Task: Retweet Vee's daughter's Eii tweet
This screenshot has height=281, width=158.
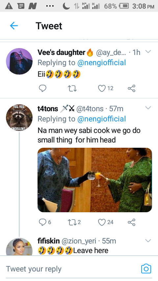Action: (x=72, y=89)
